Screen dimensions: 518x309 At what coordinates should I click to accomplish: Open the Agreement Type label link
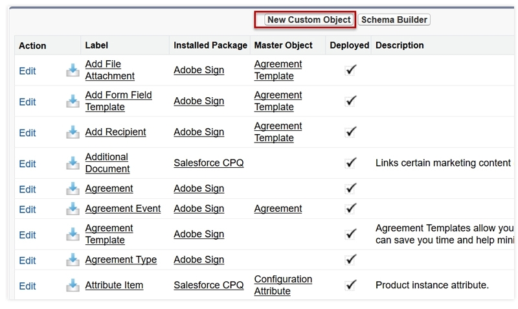(121, 260)
